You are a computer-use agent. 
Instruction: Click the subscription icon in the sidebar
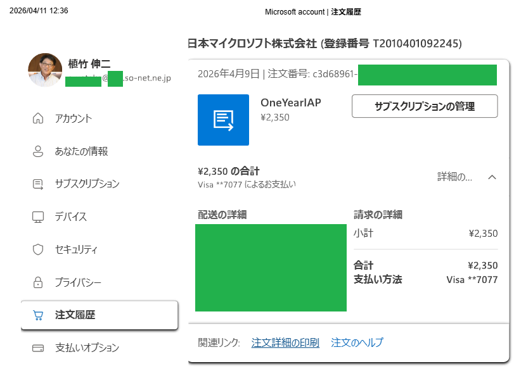pyautogui.click(x=38, y=184)
